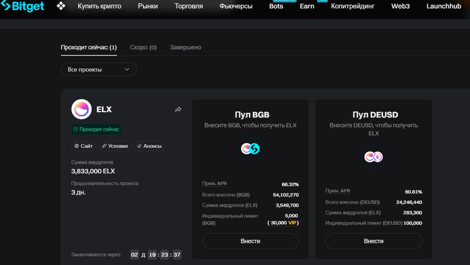470x265 pixels.
Task: Open the Earn menu item
Action: [x=307, y=6]
